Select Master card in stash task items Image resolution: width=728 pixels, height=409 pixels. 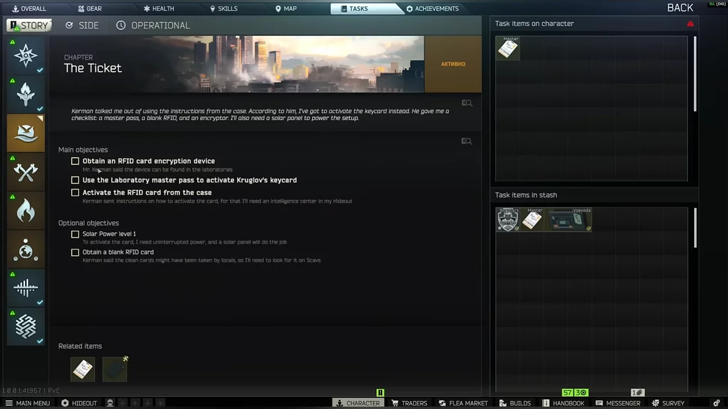coord(532,219)
